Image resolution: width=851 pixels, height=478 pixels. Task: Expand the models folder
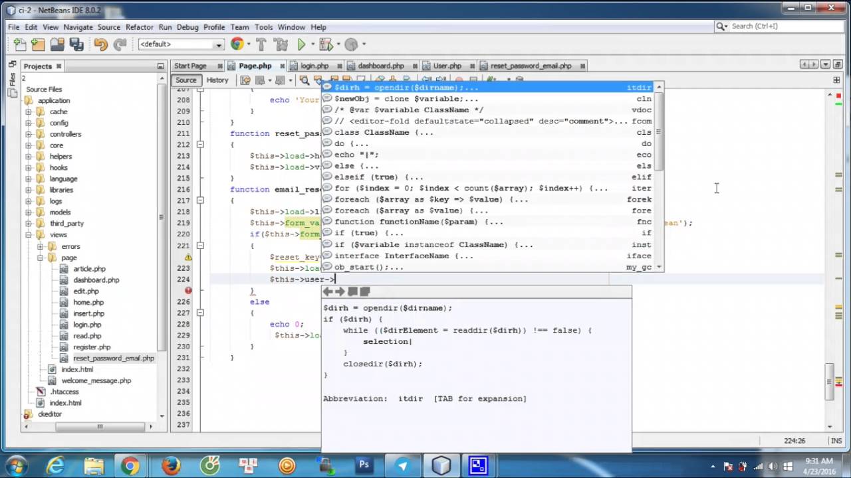point(29,212)
